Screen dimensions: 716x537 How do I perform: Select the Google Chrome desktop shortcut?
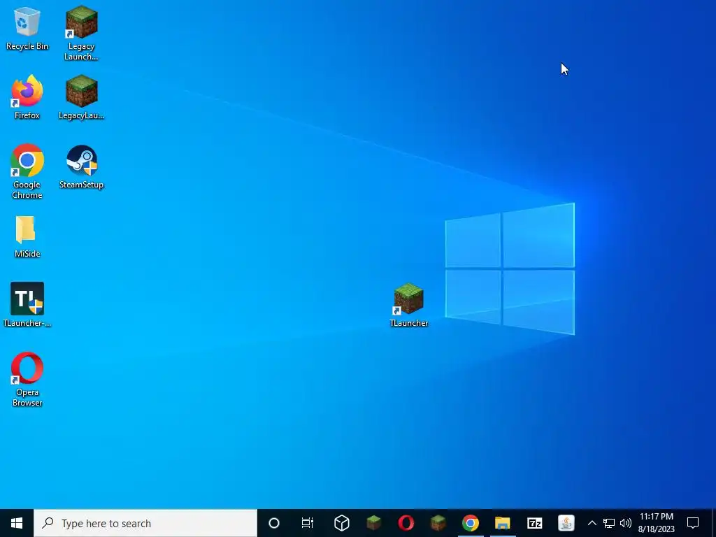coord(27,172)
